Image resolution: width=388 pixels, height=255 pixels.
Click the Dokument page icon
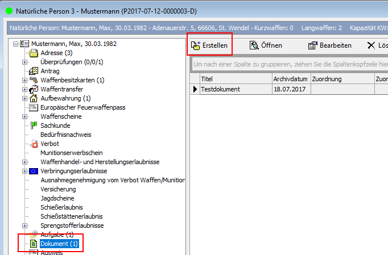tap(34, 244)
